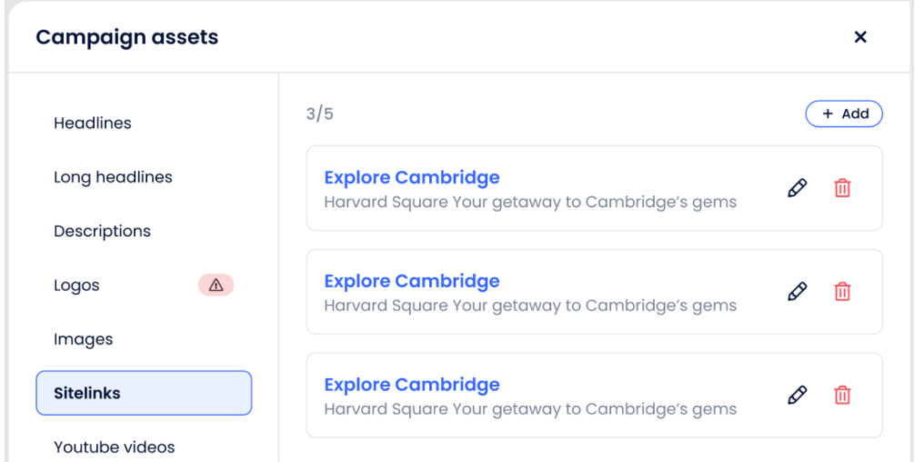Click the warning icon beside Logos
Screen dimensions: 915x462
point(216,285)
